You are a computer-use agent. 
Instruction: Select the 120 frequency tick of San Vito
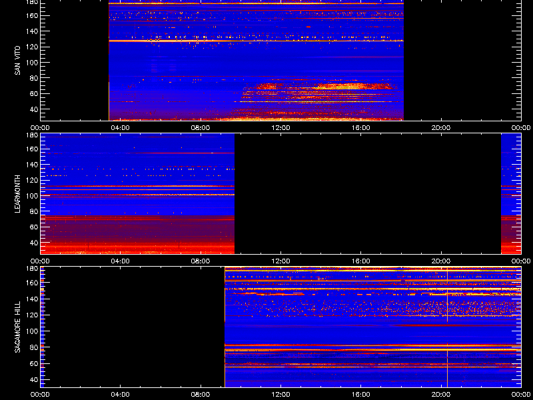point(33,47)
